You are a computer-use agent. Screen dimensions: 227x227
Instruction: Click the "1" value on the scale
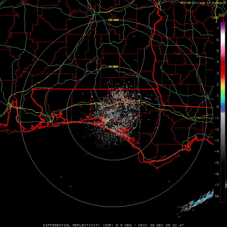218,96
